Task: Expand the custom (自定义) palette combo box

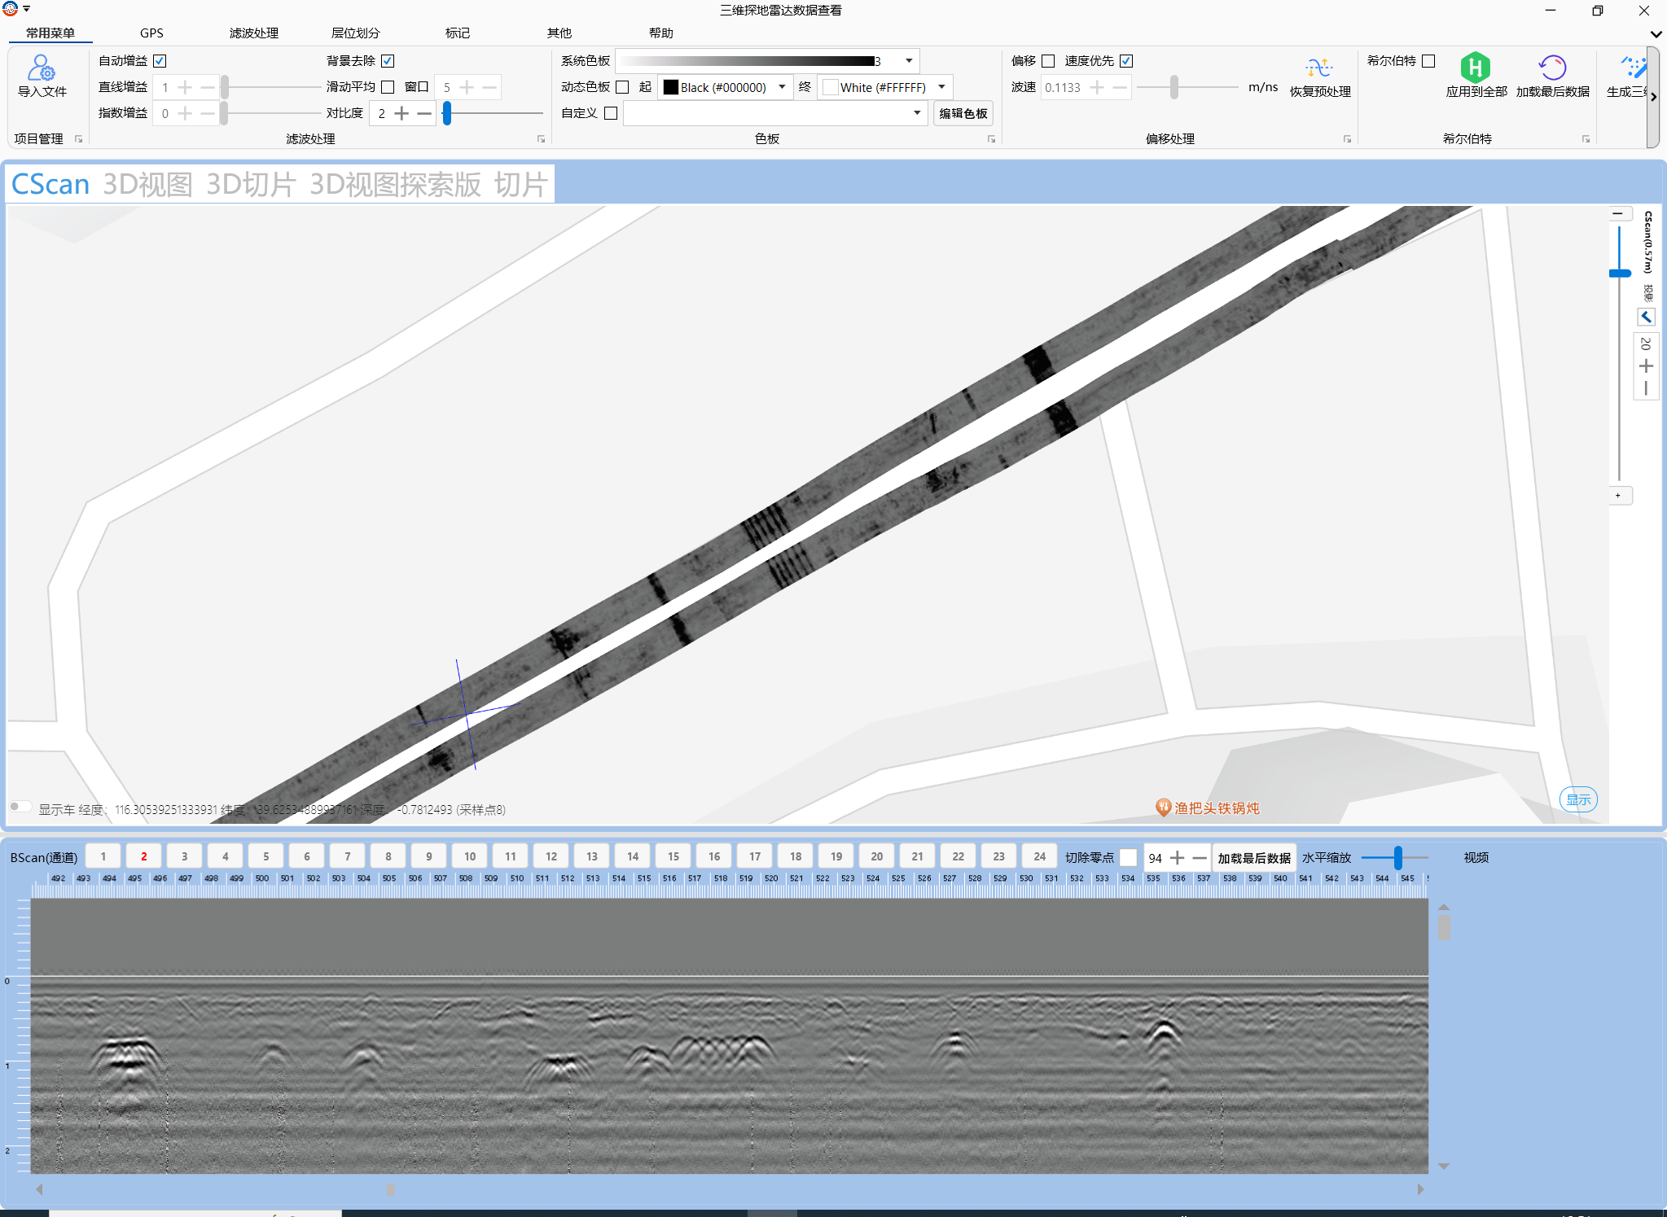Action: click(917, 113)
